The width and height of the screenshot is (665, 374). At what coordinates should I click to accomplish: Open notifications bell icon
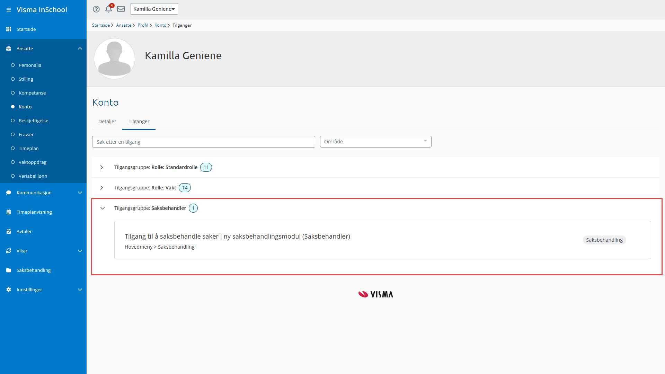(x=109, y=9)
